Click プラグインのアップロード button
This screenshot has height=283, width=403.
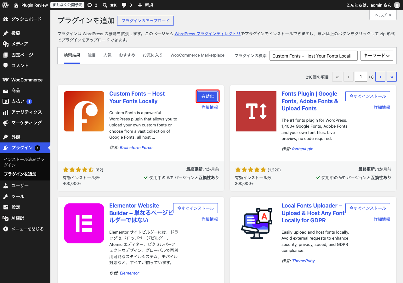[x=145, y=21]
